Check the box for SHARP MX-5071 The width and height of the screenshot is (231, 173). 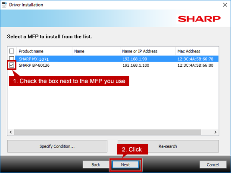tap(12, 58)
